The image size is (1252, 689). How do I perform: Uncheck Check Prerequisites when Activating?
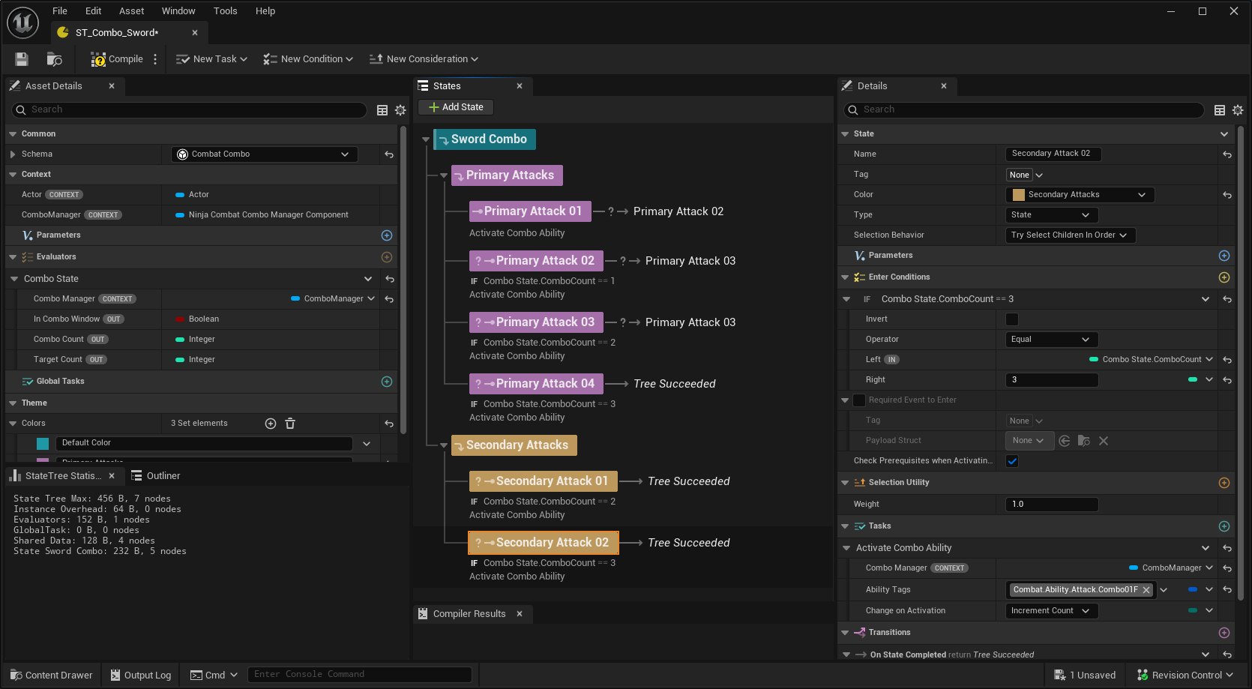pyautogui.click(x=1012, y=461)
